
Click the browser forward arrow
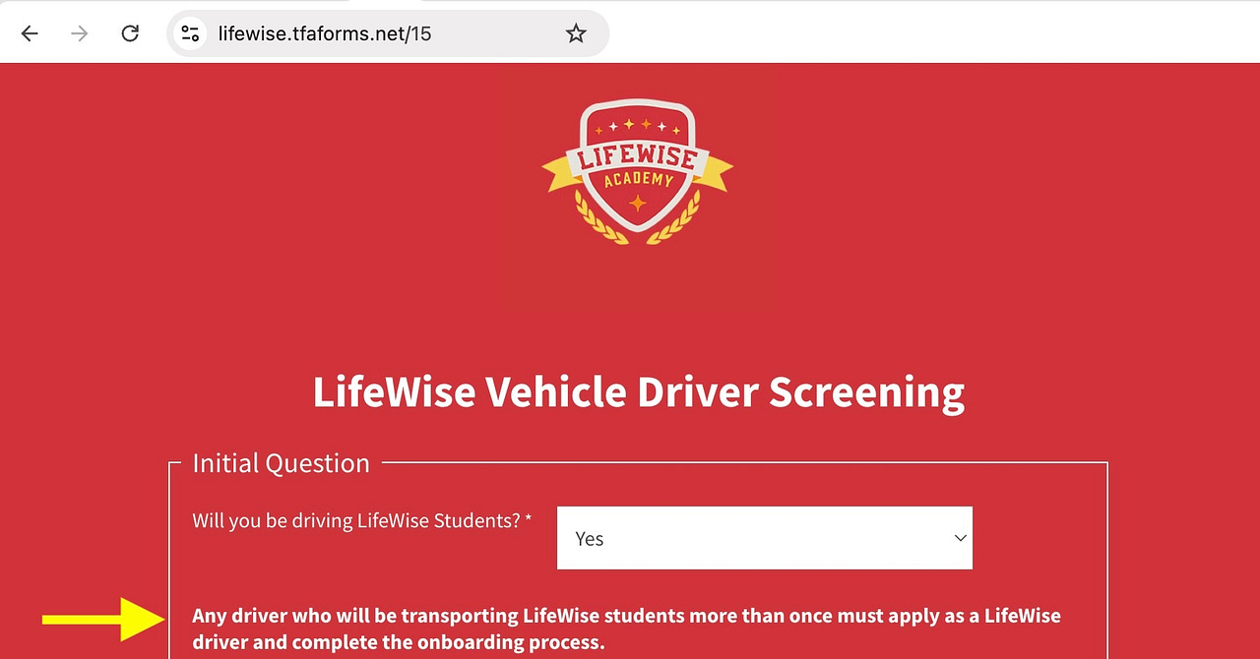coord(80,33)
